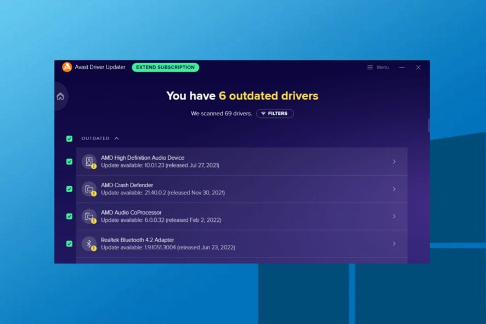Select 'AMD High Definition Audio Device' text
The width and height of the screenshot is (486, 324).
click(143, 158)
